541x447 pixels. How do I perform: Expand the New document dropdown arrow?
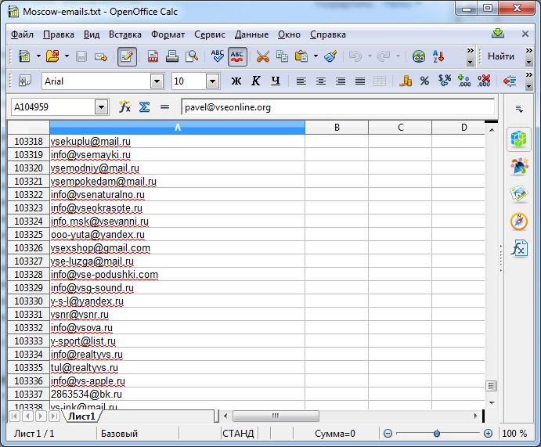[x=38, y=56]
